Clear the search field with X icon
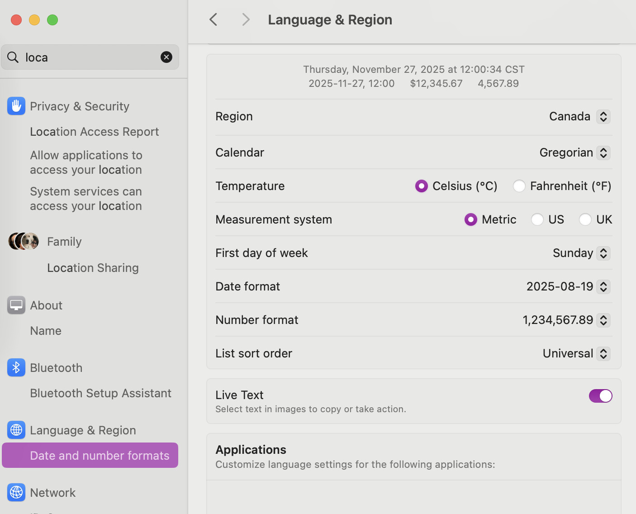Image resolution: width=636 pixels, height=514 pixels. pos(166,57)
